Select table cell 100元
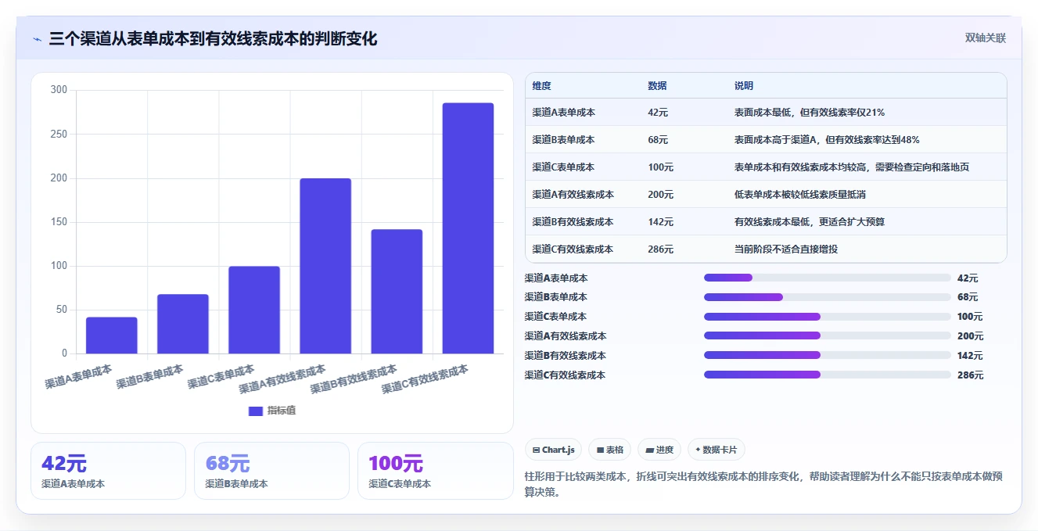The image size is (1038, 531). pyautogui.click(x=660, y=167)
